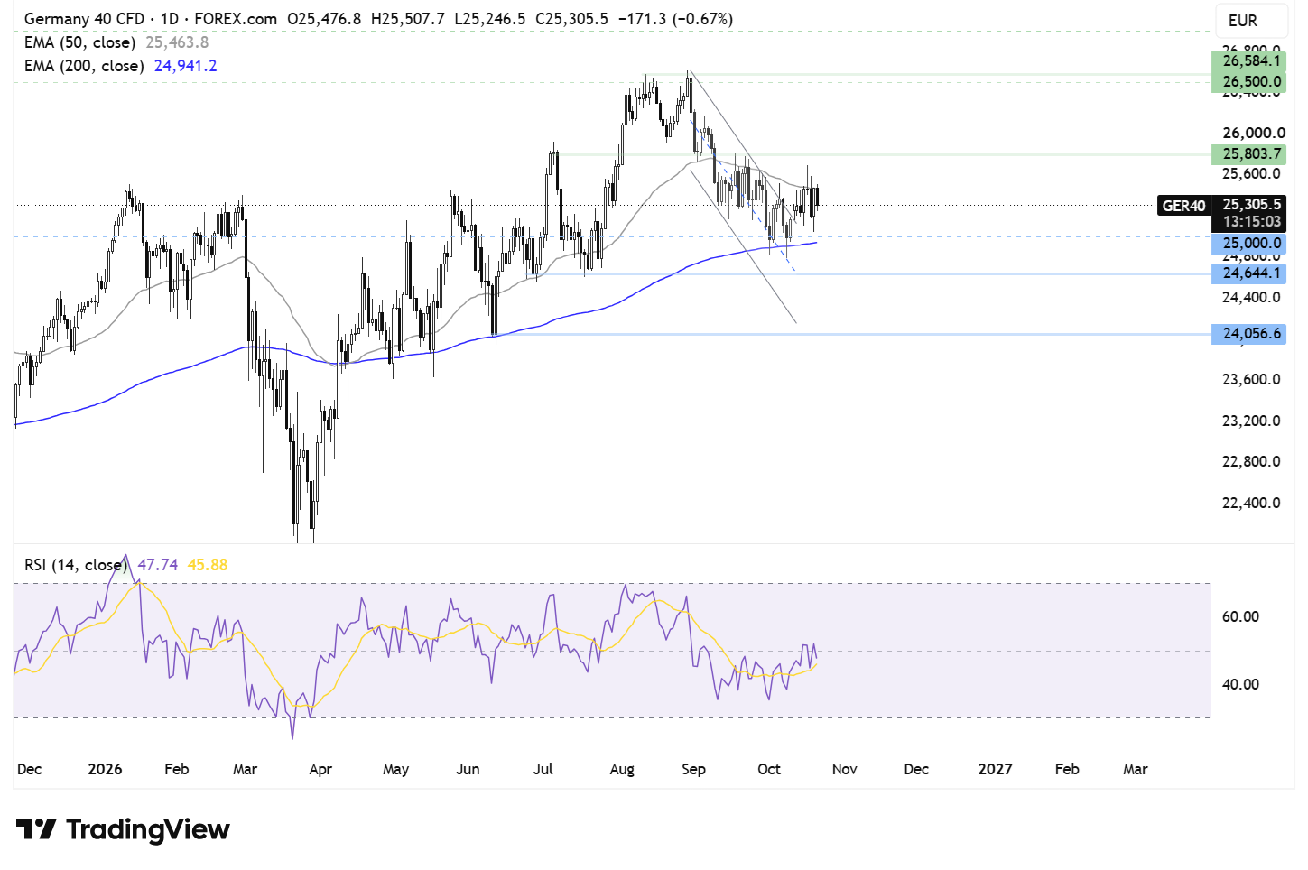Click the Aug label on time axis
1308x870 pixels.
(622, 770)
